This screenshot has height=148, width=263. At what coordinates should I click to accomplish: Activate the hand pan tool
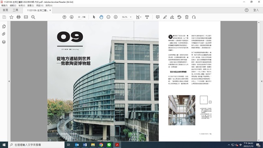point(101,17)
